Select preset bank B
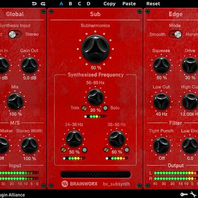The width and height of the screenshot is (198, 198). click(70, 4)
